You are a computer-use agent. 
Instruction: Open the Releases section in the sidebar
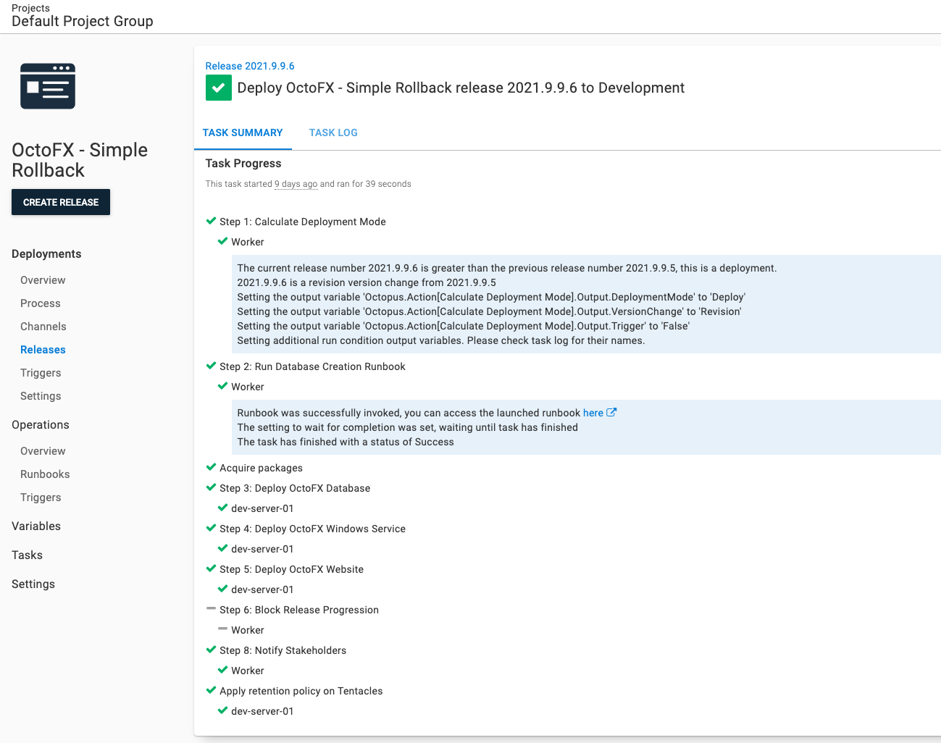point(43,349)
